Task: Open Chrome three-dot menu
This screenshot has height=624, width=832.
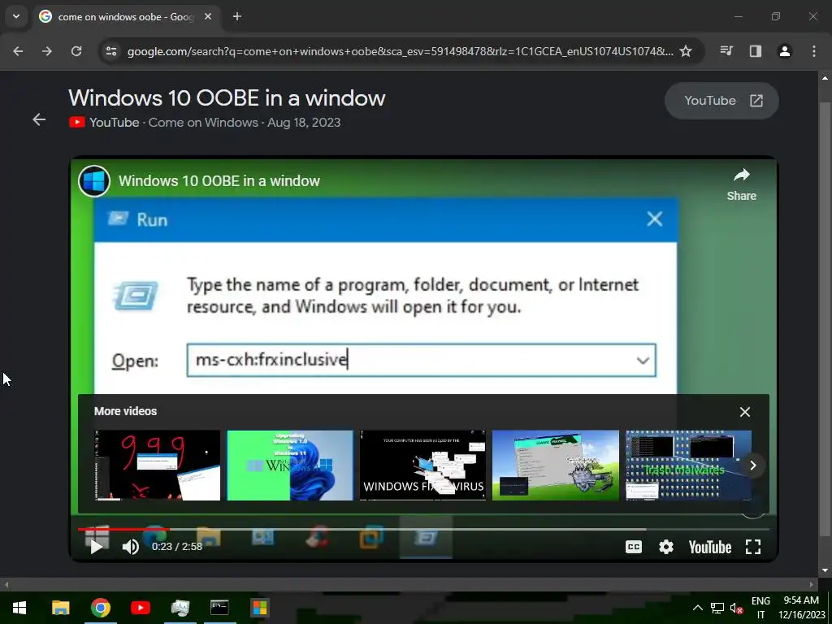Action: click(814, 51)
